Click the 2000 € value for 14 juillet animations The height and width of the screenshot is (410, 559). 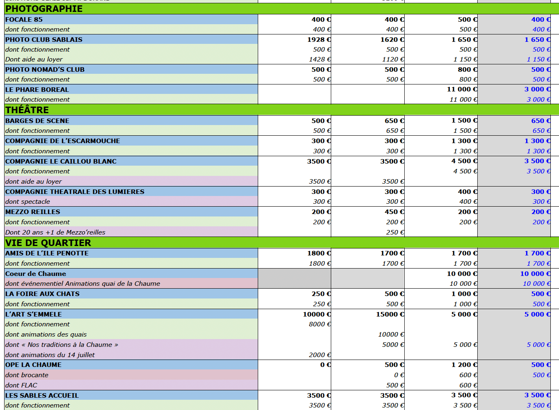320,355
